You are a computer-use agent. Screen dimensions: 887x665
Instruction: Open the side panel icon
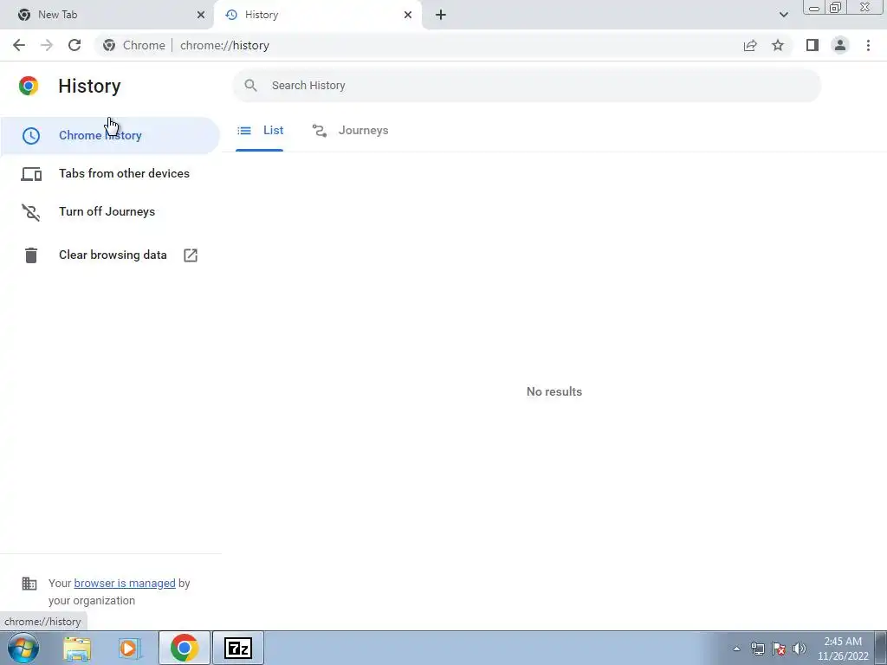tap(813, 45)
